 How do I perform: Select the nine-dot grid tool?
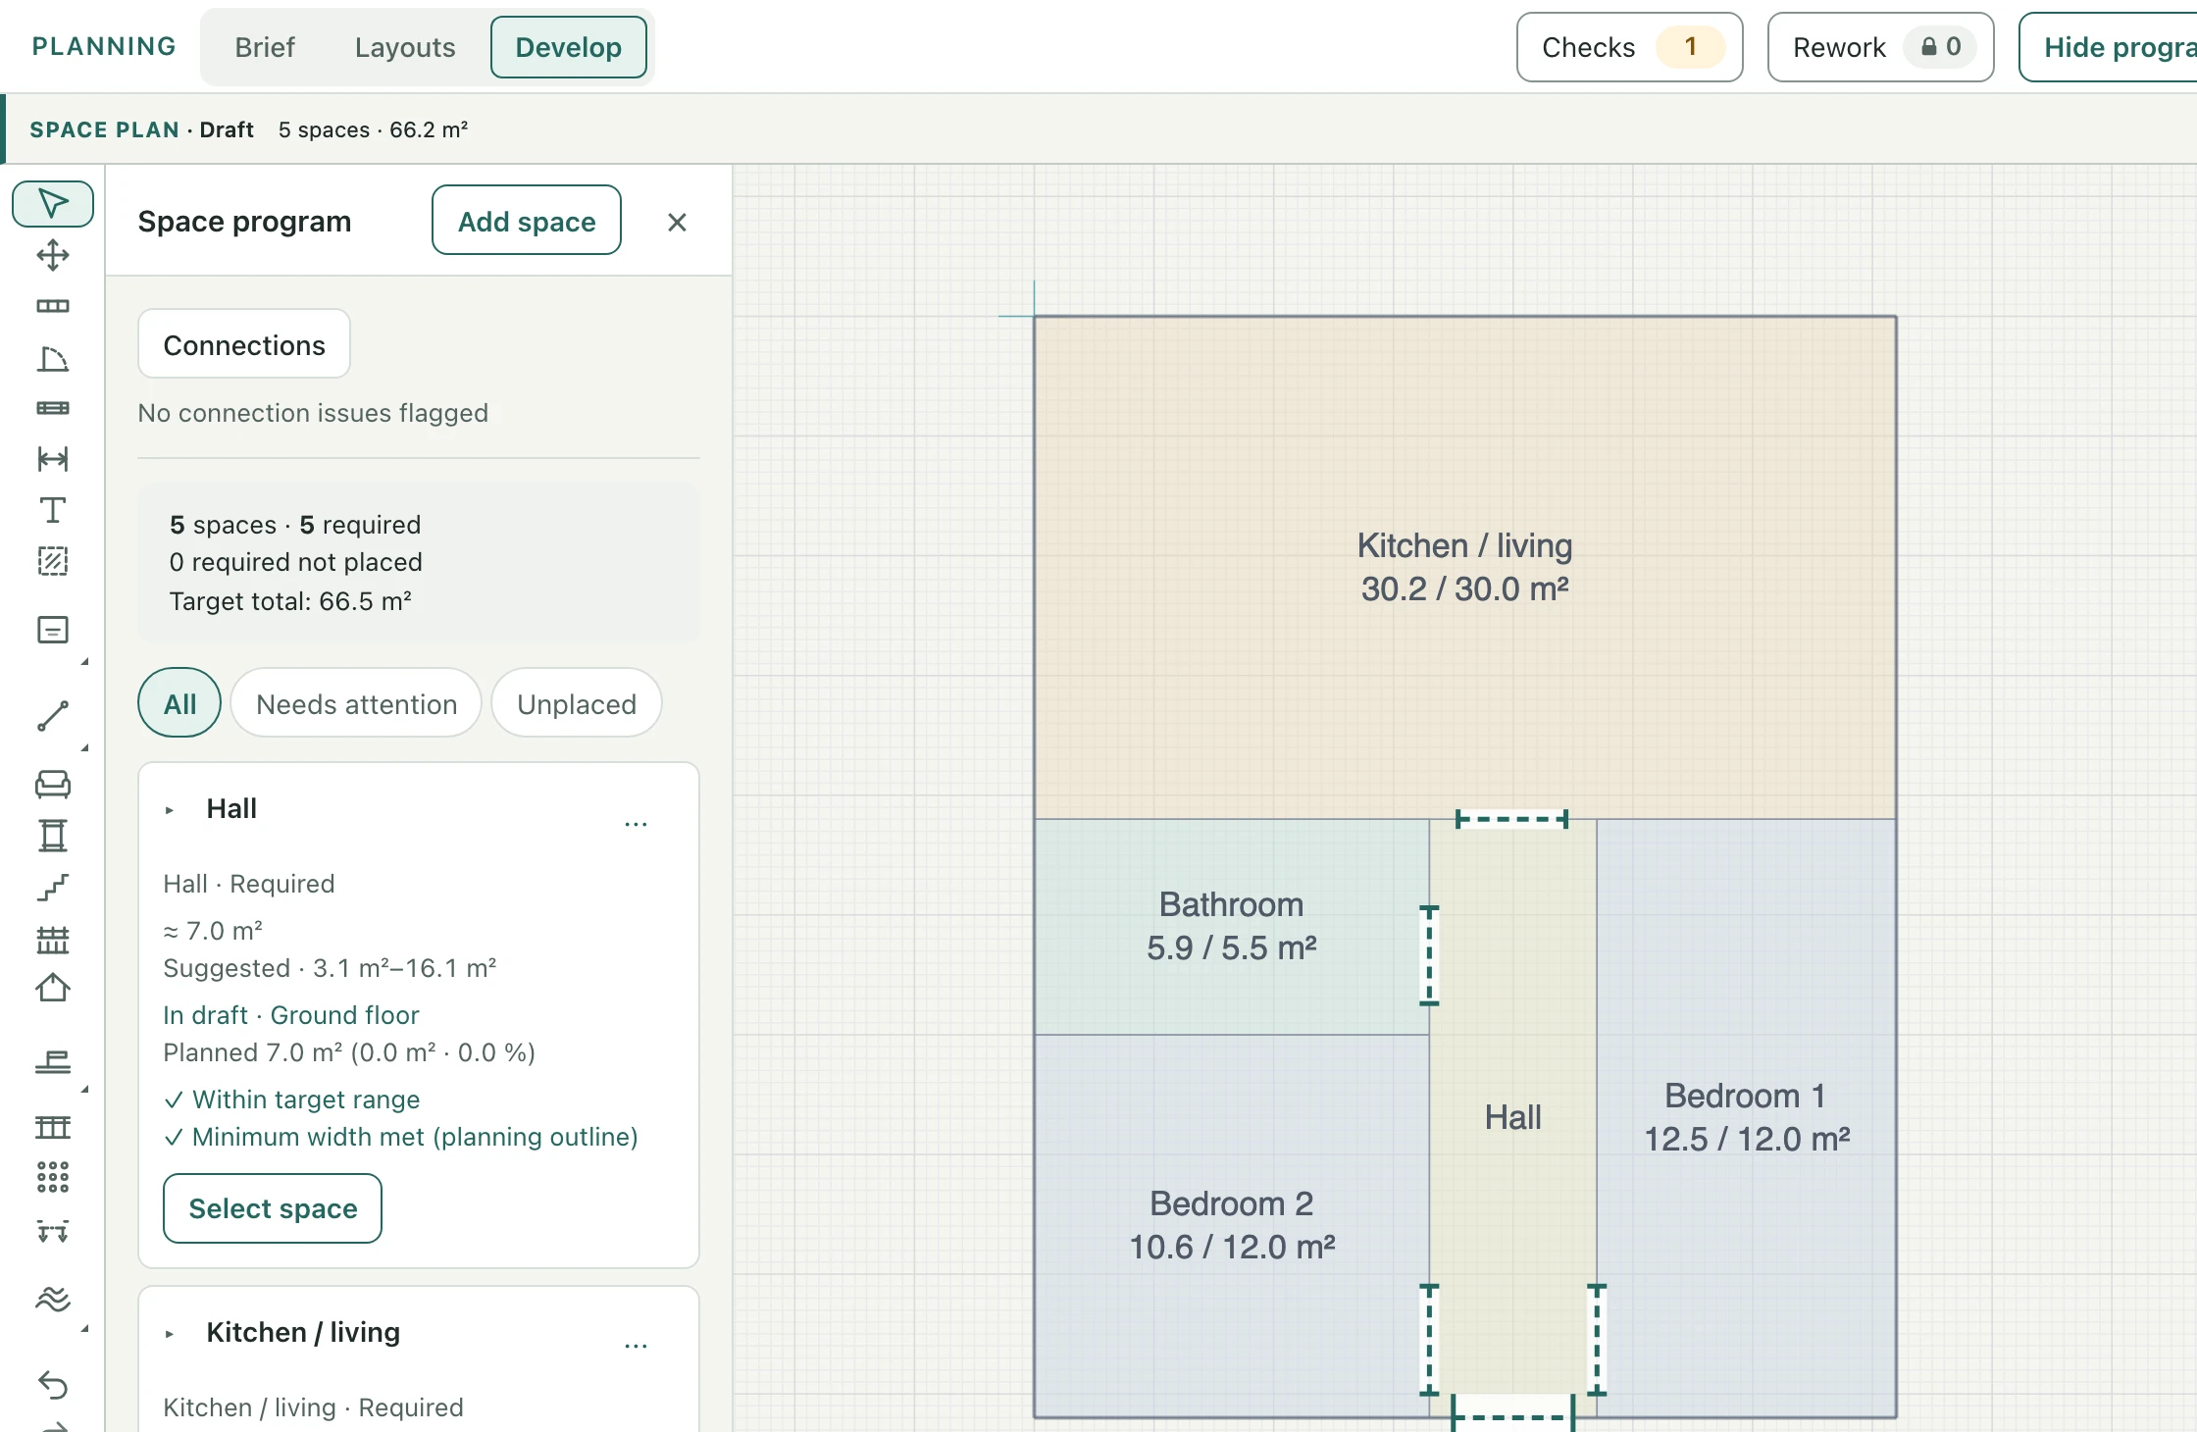53,1177
